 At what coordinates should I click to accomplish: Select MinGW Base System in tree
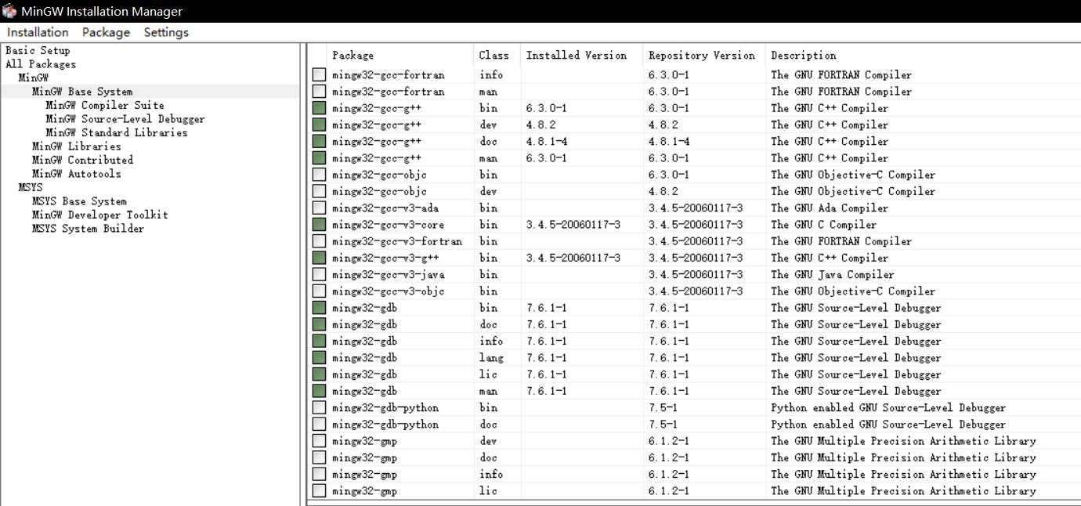coord(82,92)
